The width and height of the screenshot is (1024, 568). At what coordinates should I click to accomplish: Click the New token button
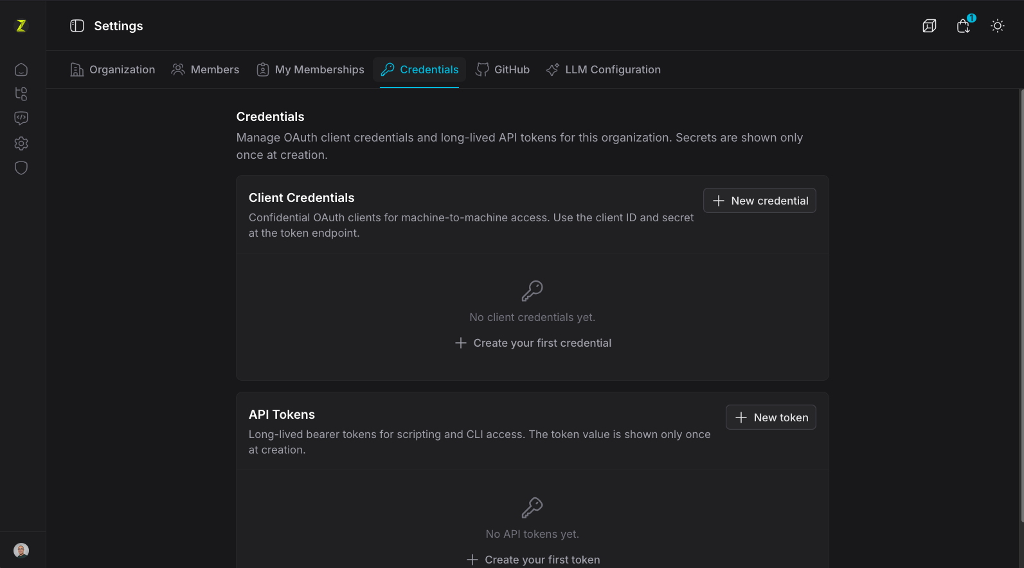(771, 417)
